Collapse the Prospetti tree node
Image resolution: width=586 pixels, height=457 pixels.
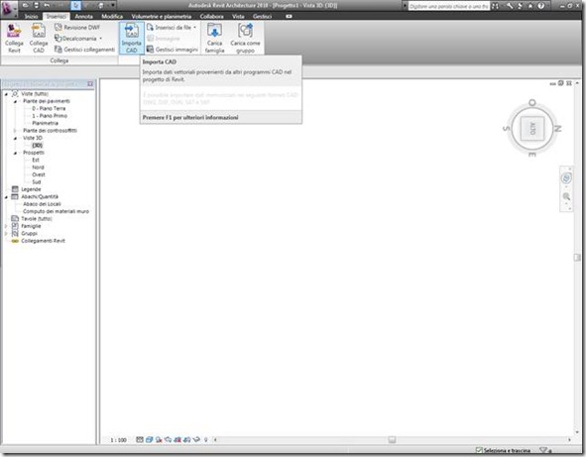click(x=15, y=153)
